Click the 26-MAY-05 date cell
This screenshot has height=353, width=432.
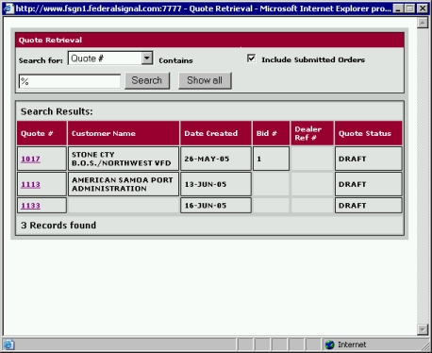[x=216, y=159]
